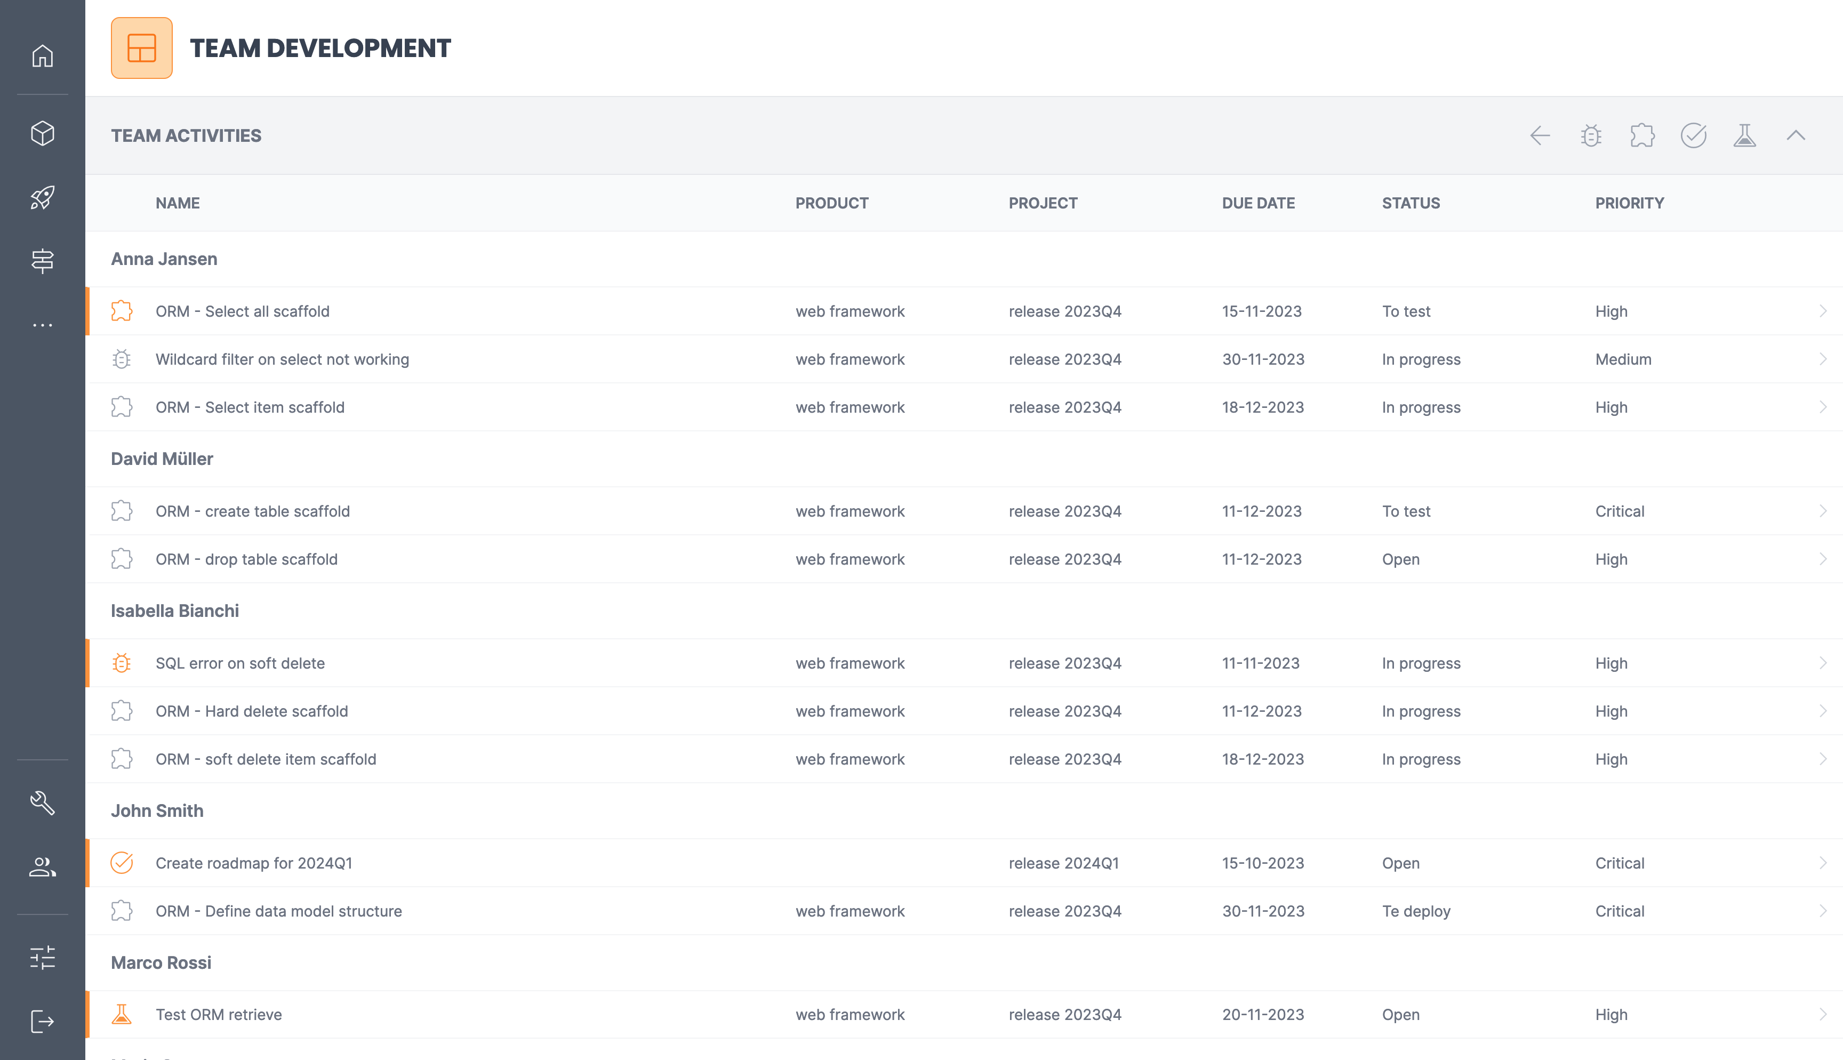Click orange bug icon of SQL error row
This screenshot has width=1843, height=1060.
coord(122,663)
